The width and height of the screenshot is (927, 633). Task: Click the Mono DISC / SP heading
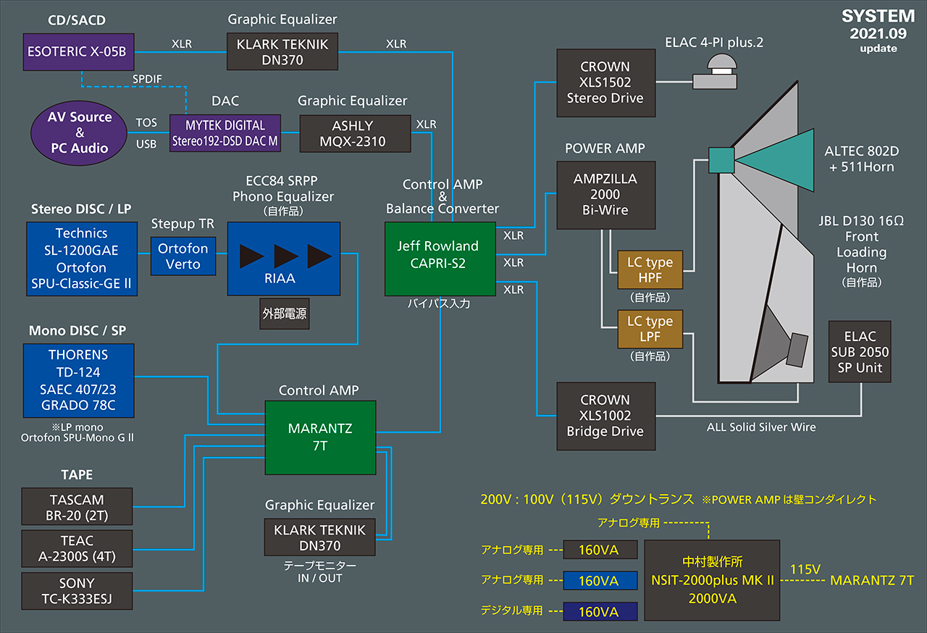(77, 331)
